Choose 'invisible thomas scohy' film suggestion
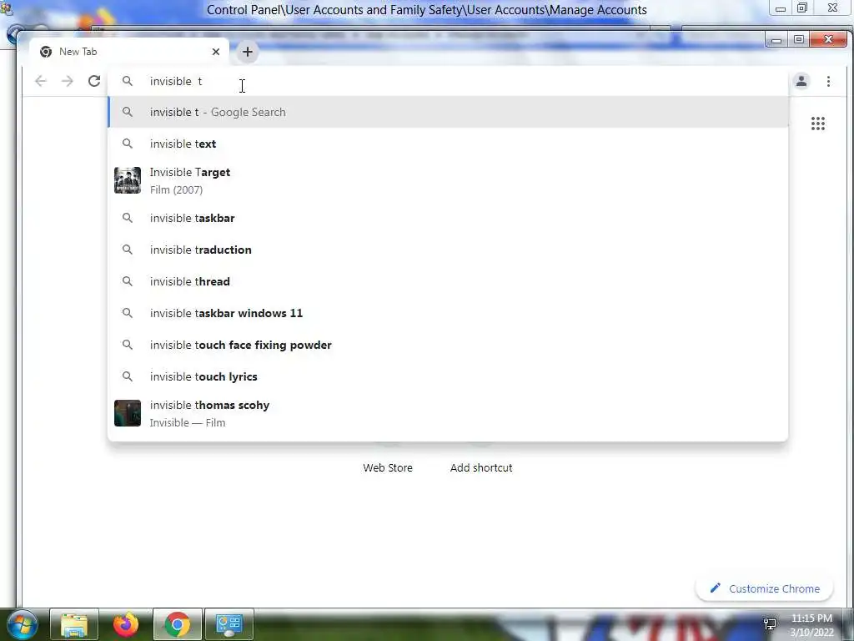 point(448,414)
